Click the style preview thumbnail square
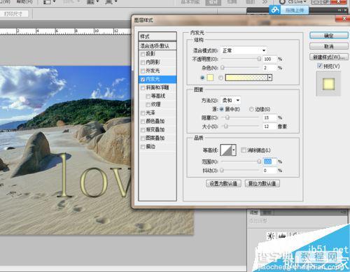The height and width of the screenshot is (272, 350). [328, 84]
